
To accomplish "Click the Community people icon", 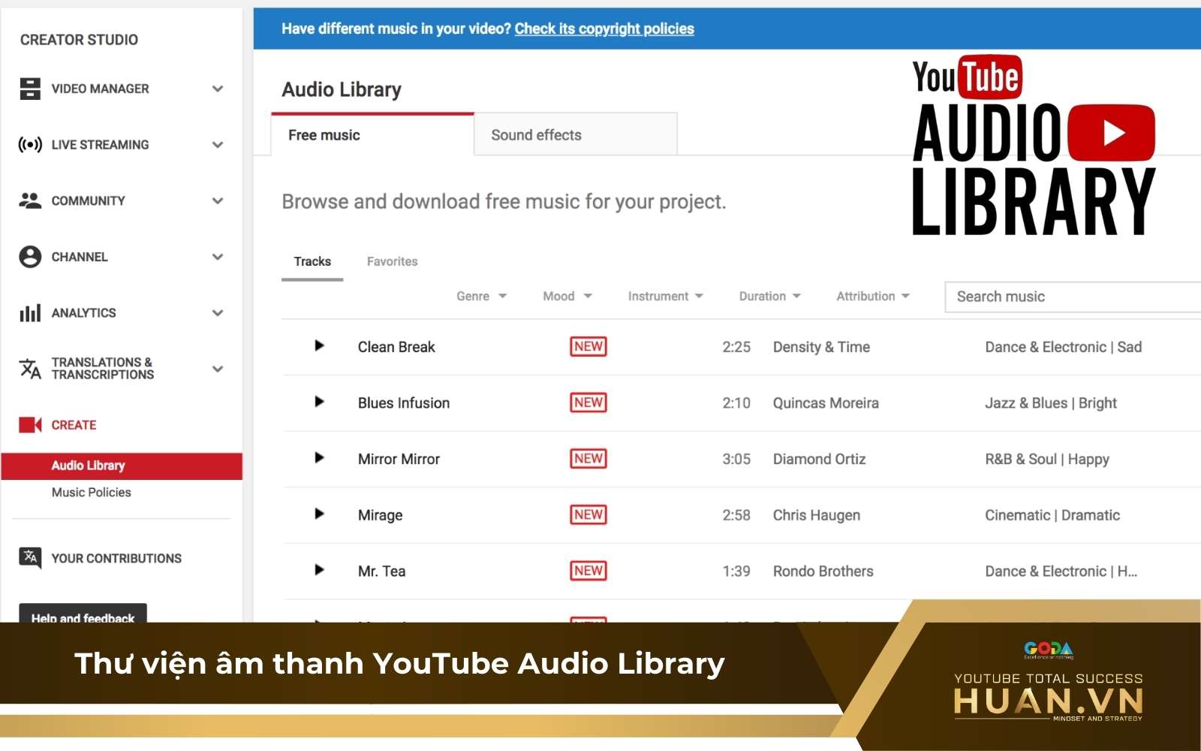I will click(30, 201).
